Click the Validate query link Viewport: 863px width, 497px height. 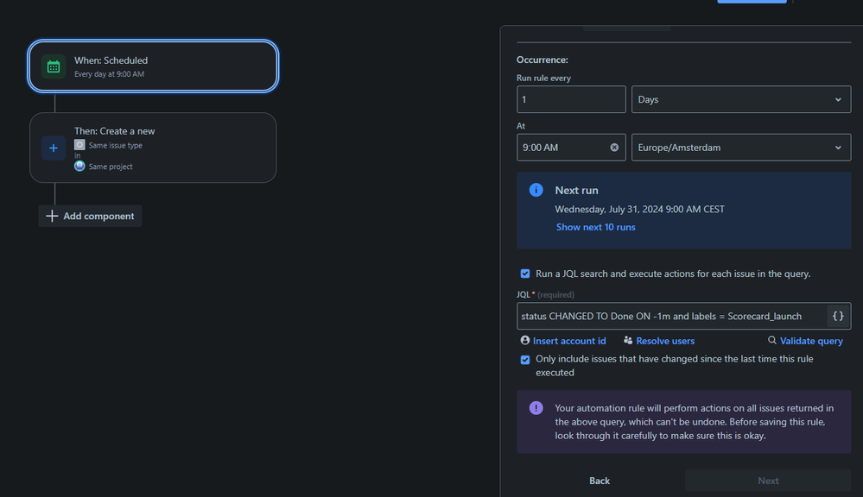pos(810,340)
